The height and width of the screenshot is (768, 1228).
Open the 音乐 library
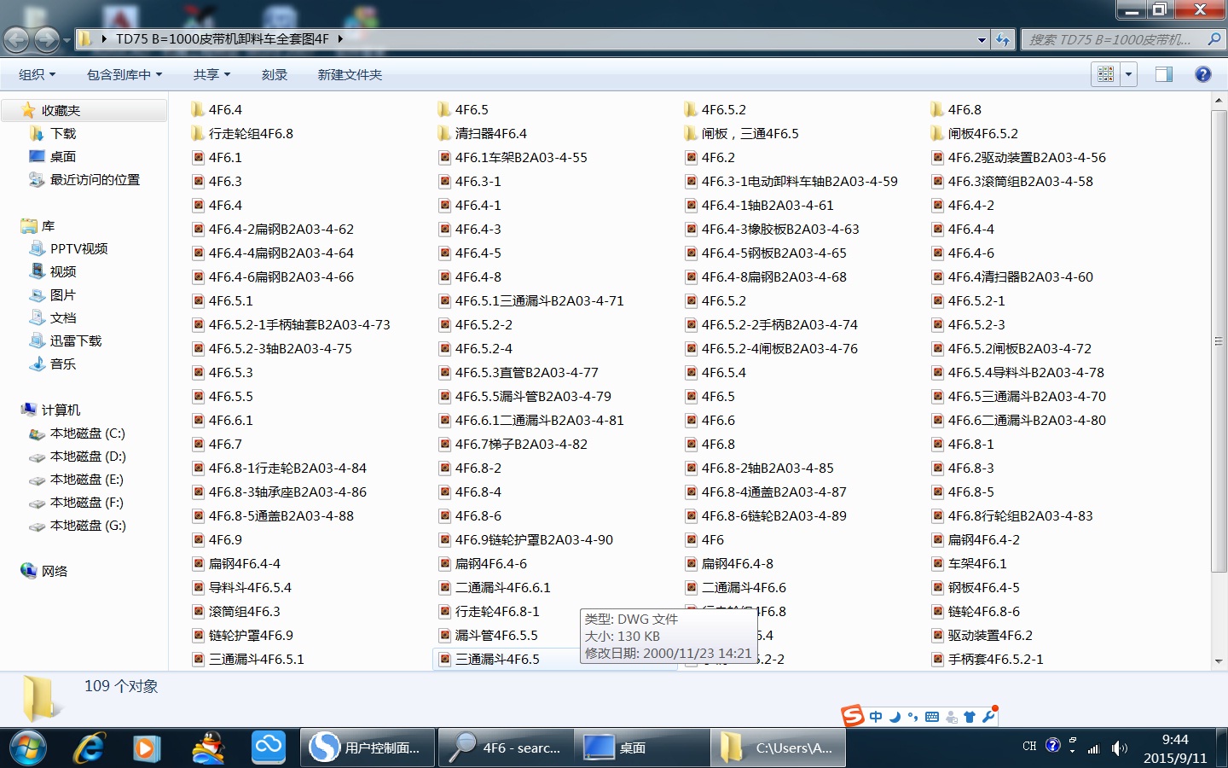pos(62,364)
